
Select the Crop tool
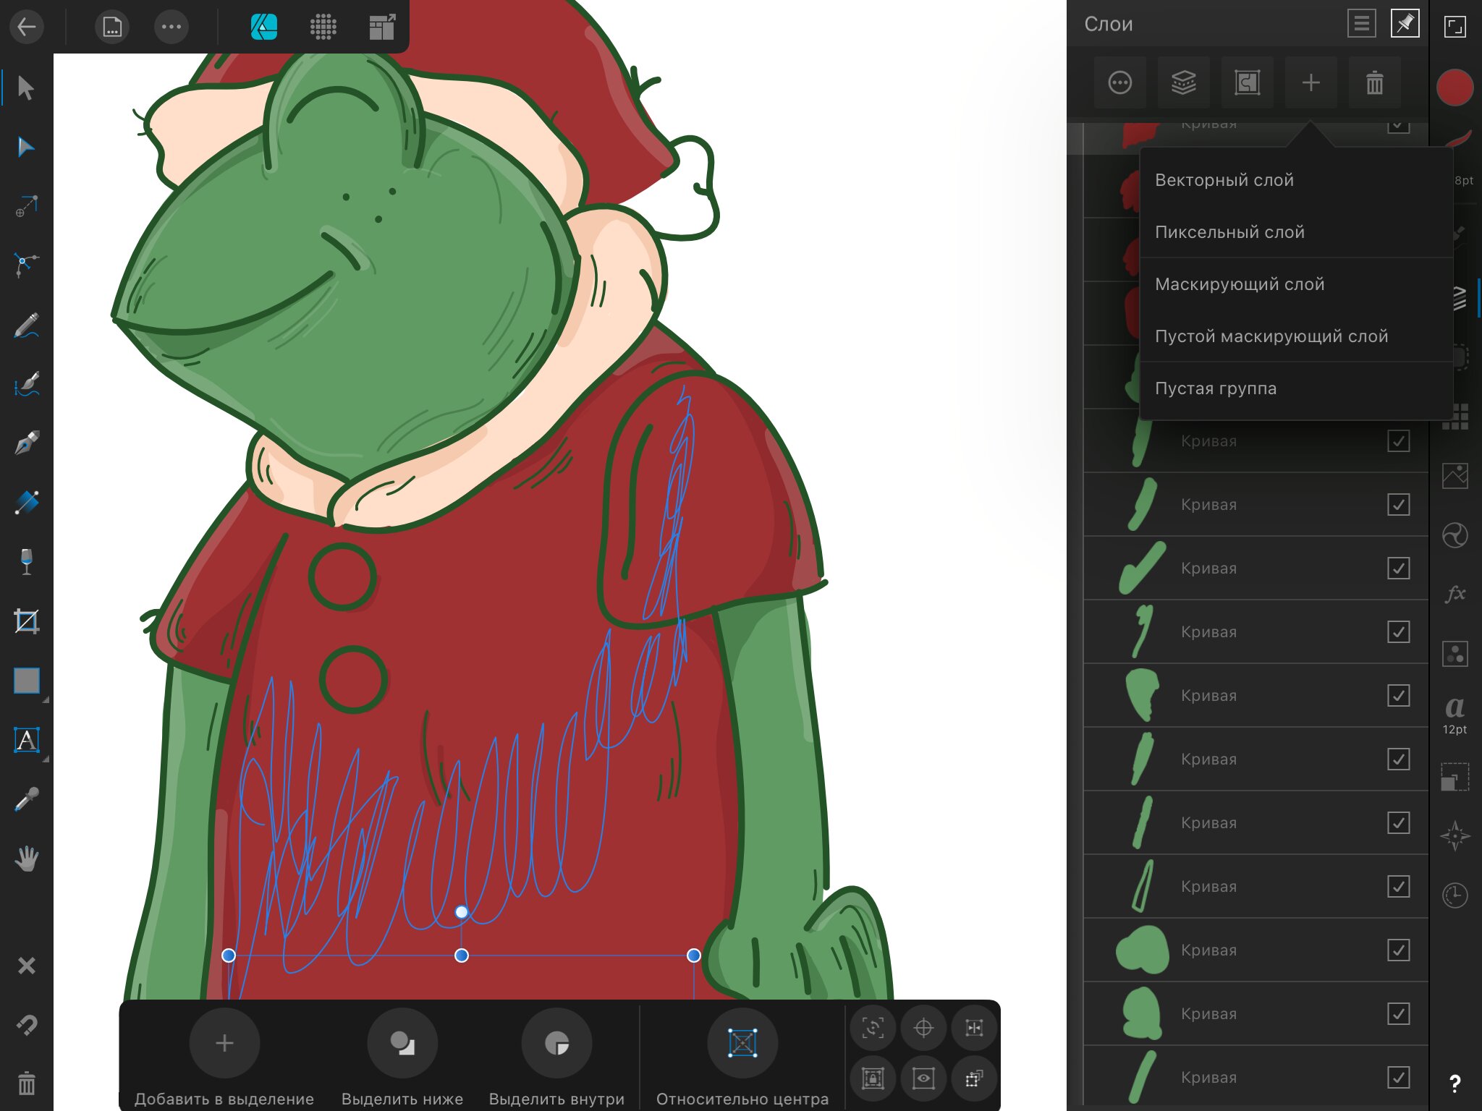26,621
